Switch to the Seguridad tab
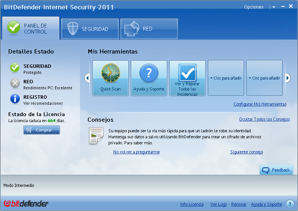This screenshot has height=211, width=298. click(90, 29)
